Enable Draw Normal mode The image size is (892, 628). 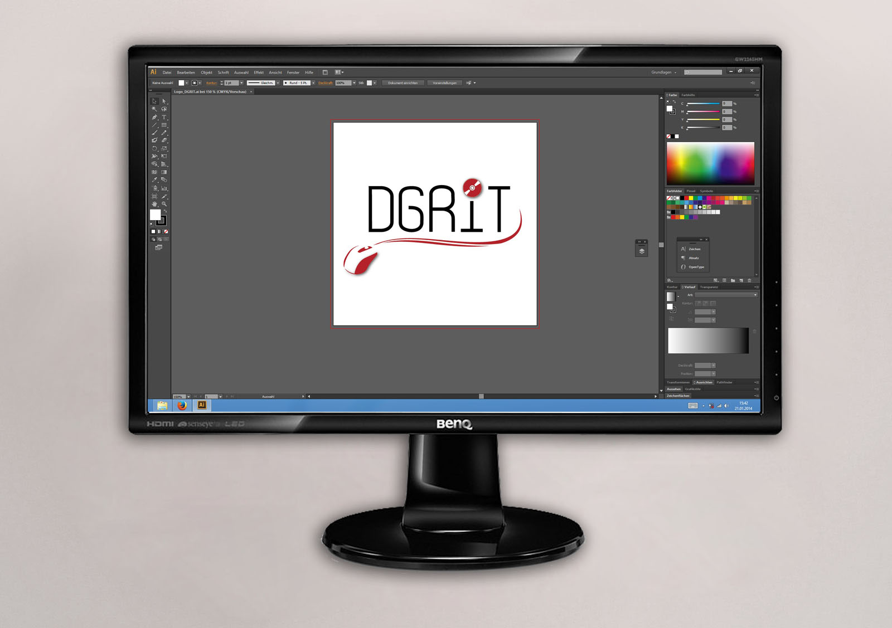(153, 239)
